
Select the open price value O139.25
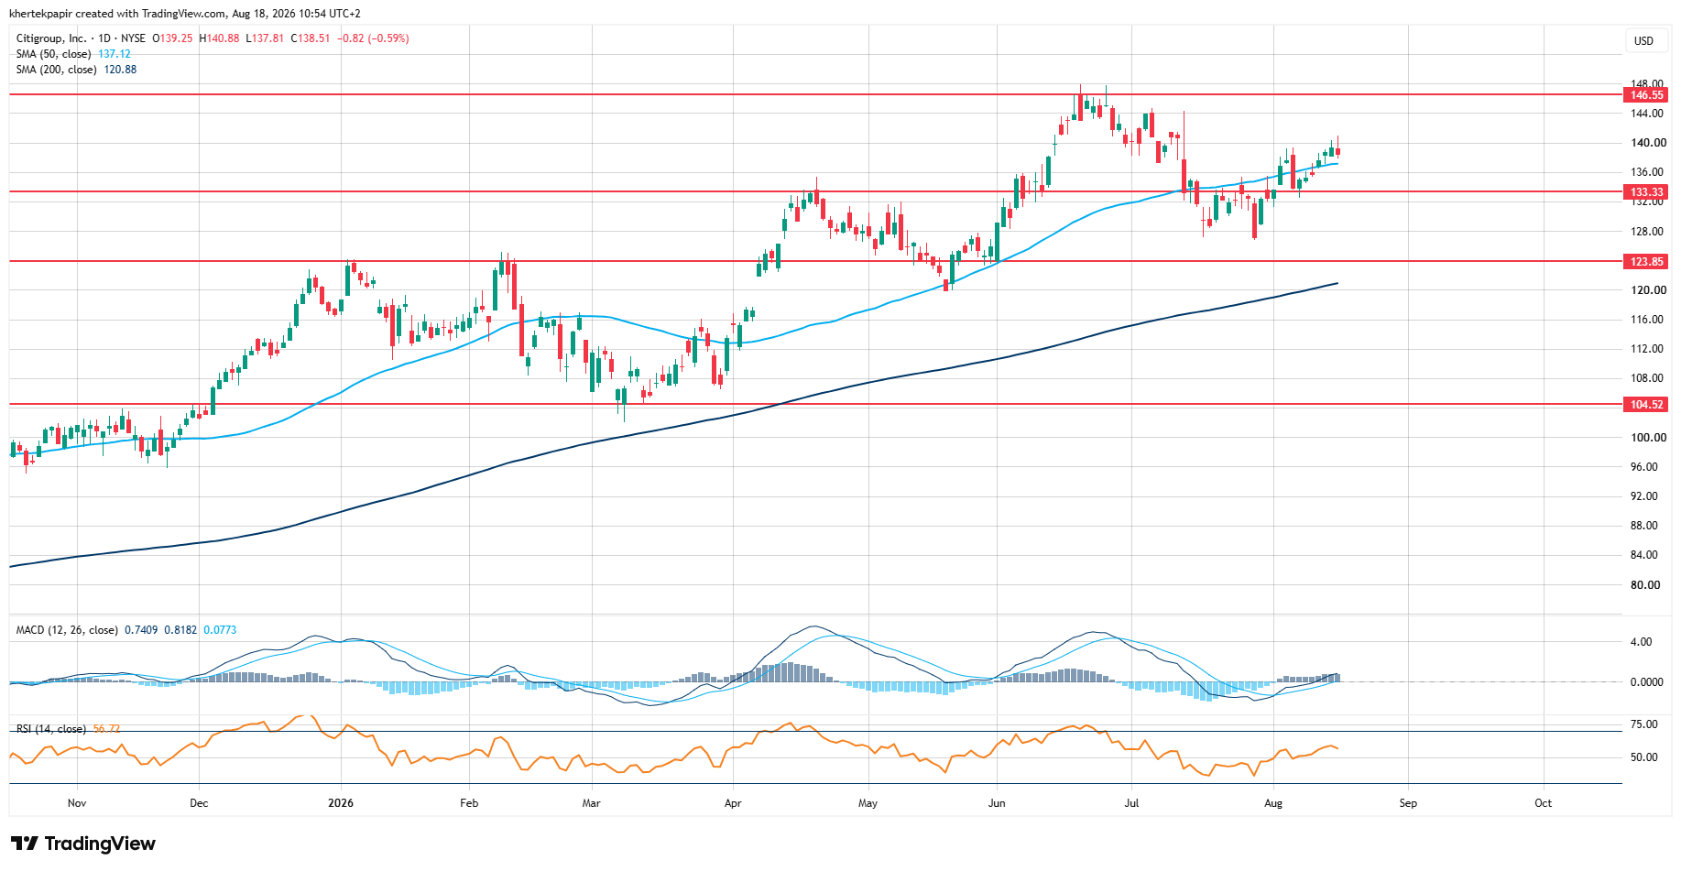[x=172, y=38]
